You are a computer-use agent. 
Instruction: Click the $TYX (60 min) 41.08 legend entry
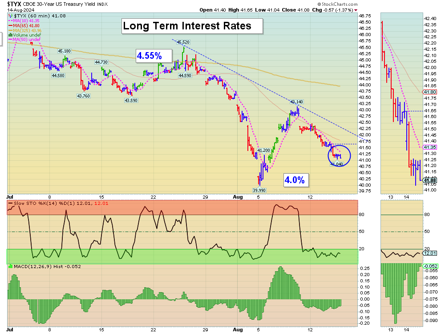point(40,16)
